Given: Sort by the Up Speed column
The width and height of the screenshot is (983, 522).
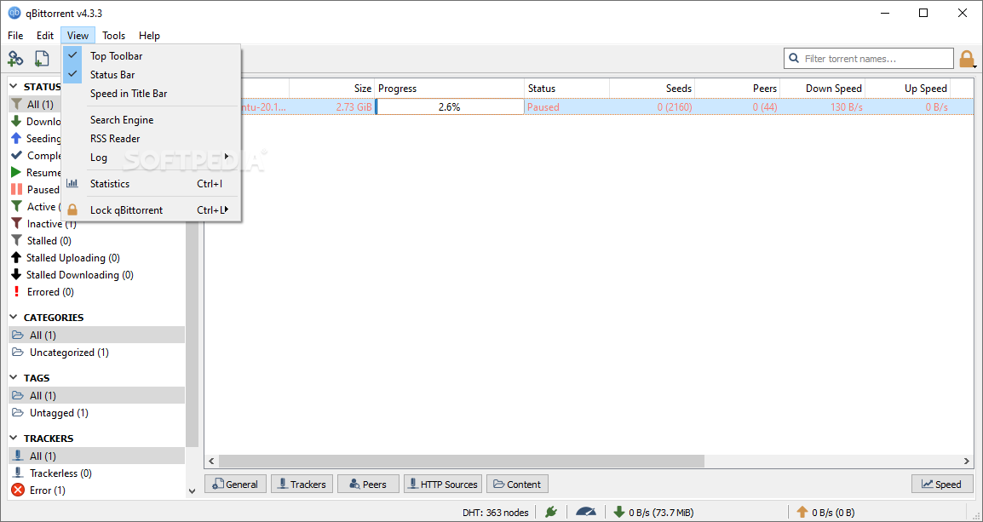Looking at the screenshot, I should pyautogui.click(x=908, y=89).
